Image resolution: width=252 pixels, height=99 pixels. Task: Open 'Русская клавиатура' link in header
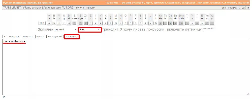pos(15,3)
